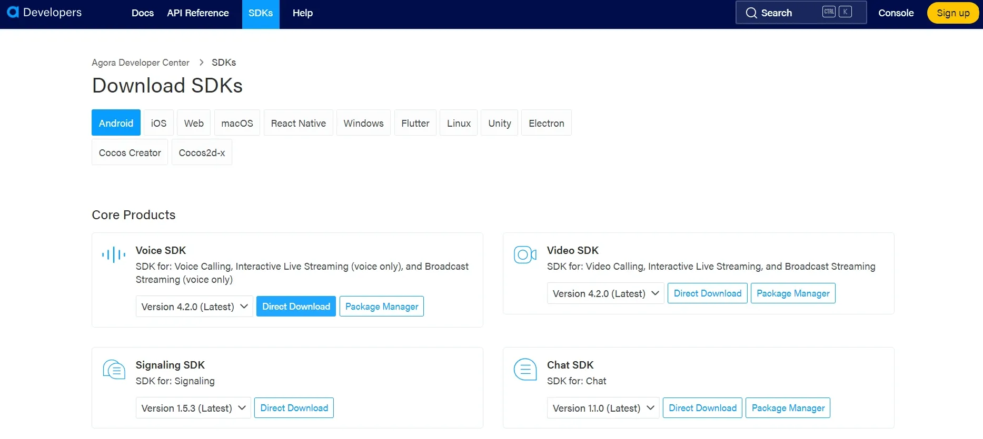Click Package Manager for Video SDK
Image resolution: width=983 pixels, height=439 pixels.
pos(793,293)
